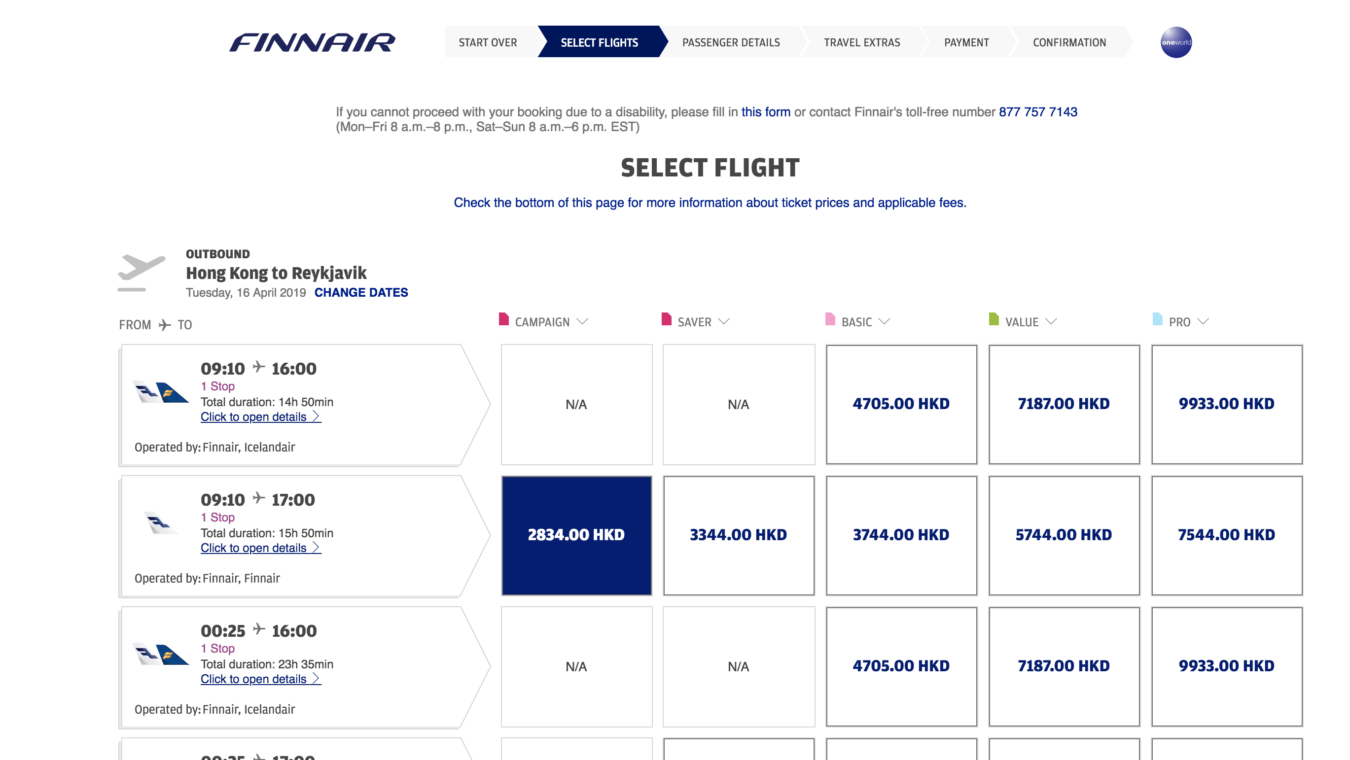
Task: Click the ticket prices and fees information link
Action: 710,203
